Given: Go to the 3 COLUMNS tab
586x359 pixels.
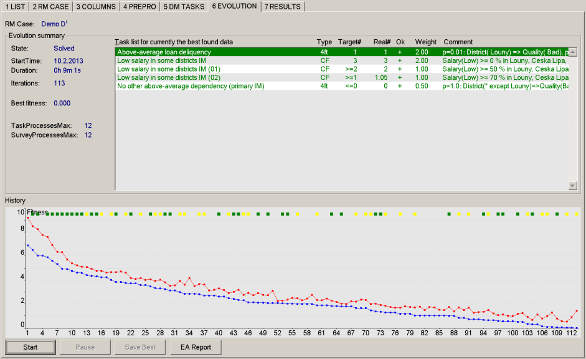Looking at the screenshot, I should 96,7.
